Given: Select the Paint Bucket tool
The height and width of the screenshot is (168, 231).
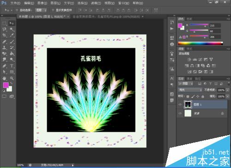Looking at the screenshot, I should tap(12, 54).
